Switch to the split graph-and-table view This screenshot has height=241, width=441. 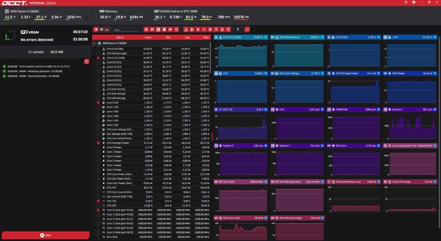point(96,30)
